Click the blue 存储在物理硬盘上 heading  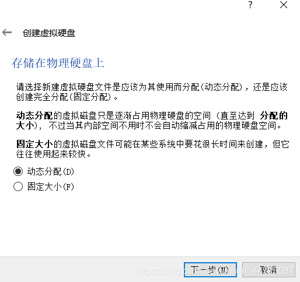[x=58, y=63]
